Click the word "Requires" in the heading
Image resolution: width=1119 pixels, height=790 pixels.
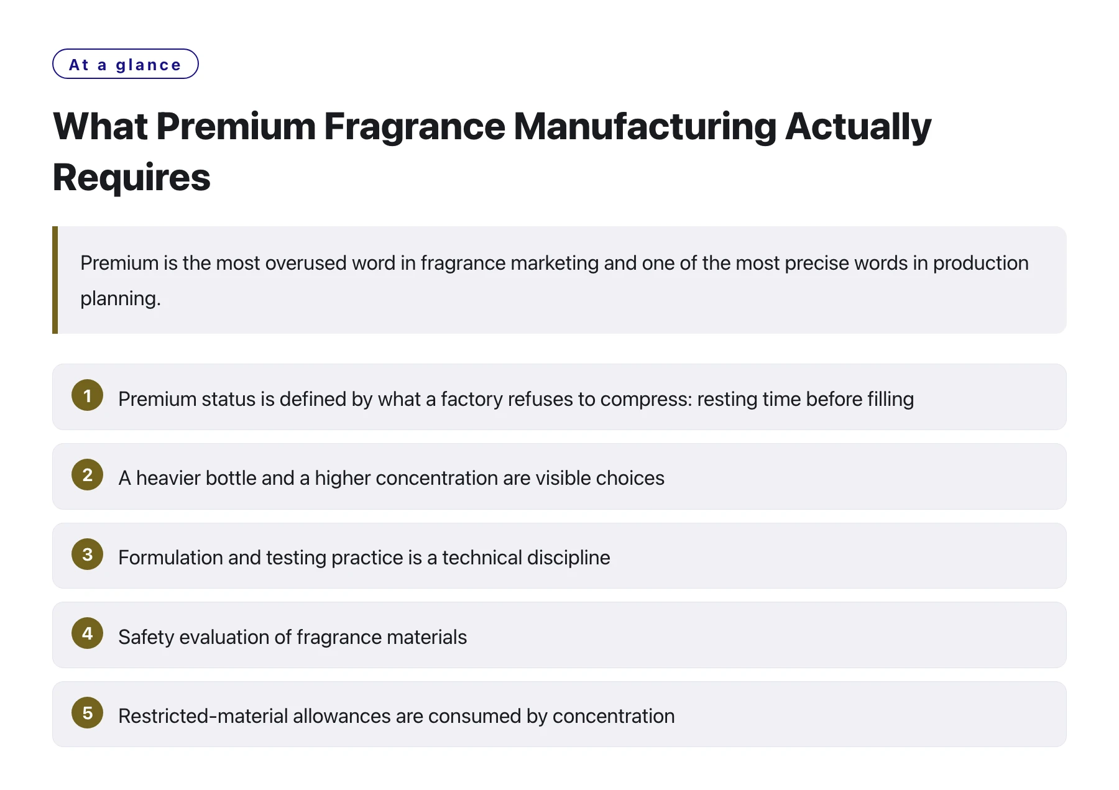click(132, 178)
